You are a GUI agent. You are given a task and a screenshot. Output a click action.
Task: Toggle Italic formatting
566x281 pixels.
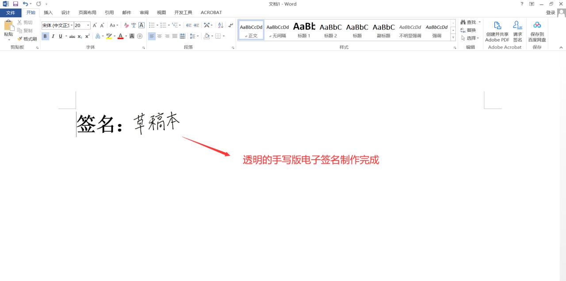(x=53, y=36)
